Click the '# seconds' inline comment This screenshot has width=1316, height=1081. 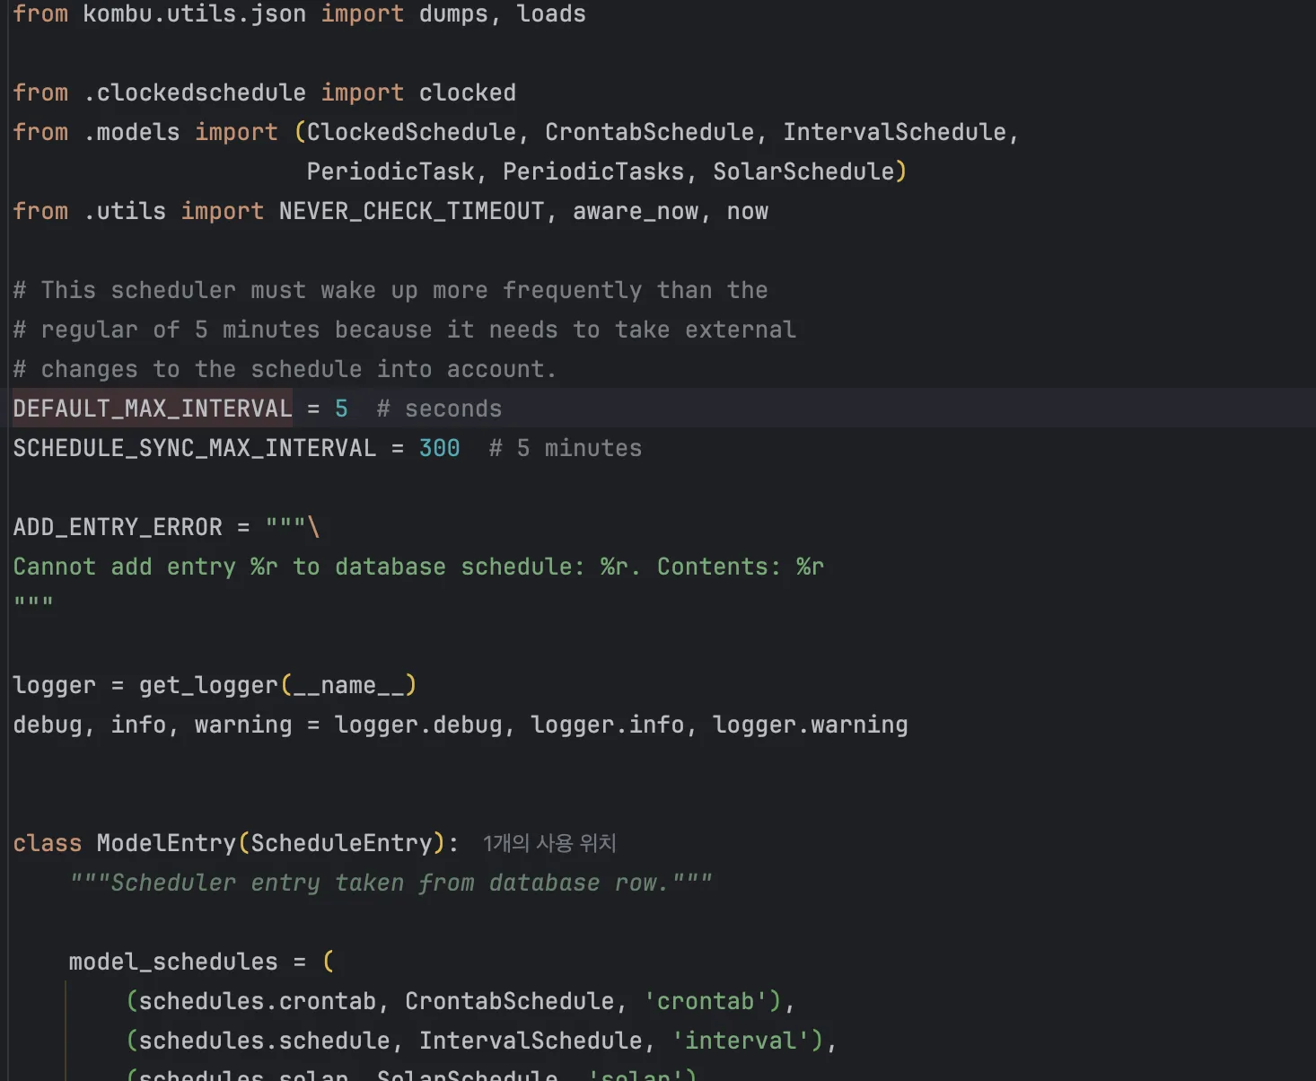[x=439, y=409]
